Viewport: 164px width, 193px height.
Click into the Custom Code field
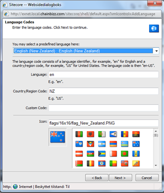[104, 108]
